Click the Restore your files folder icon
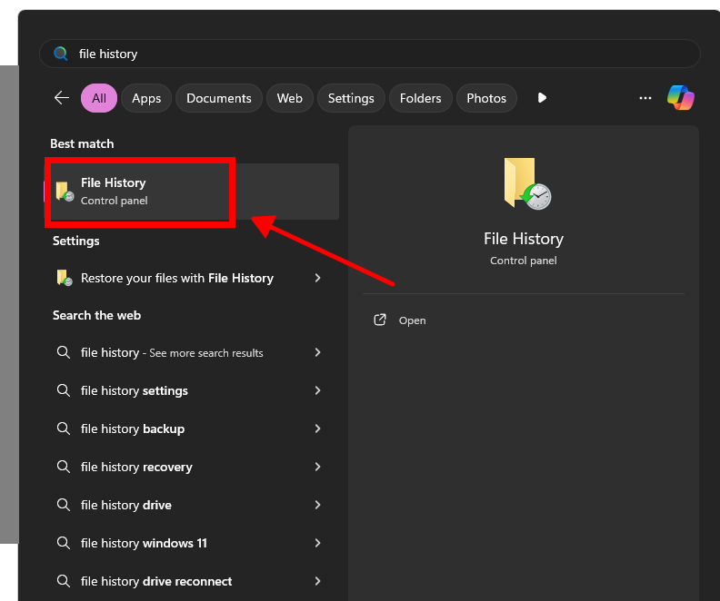 coord(65,279)
